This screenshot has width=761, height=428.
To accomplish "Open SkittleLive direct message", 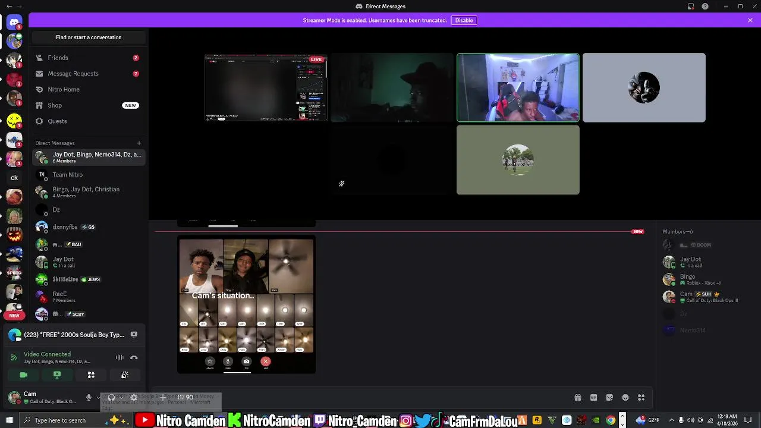I will point(88,279).
